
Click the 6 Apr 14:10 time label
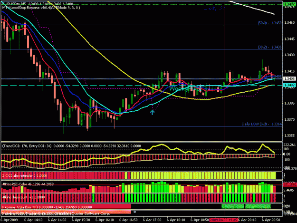[x=33, y=220]
